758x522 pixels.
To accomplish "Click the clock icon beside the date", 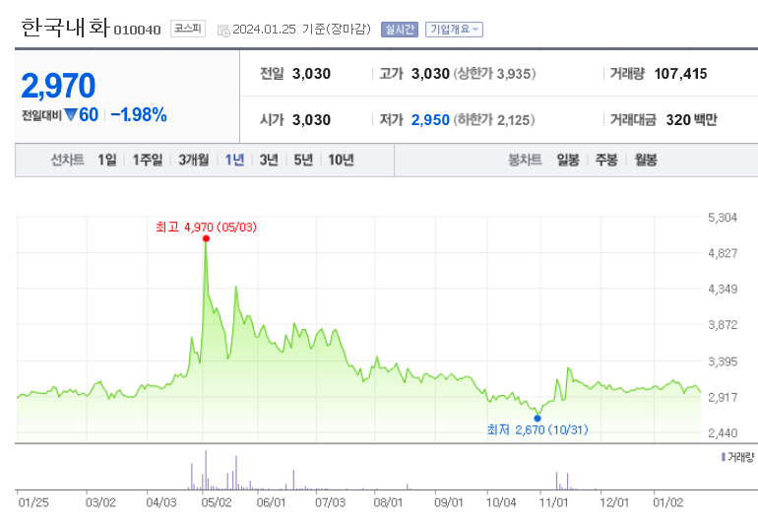I will (x=223, y=31).
